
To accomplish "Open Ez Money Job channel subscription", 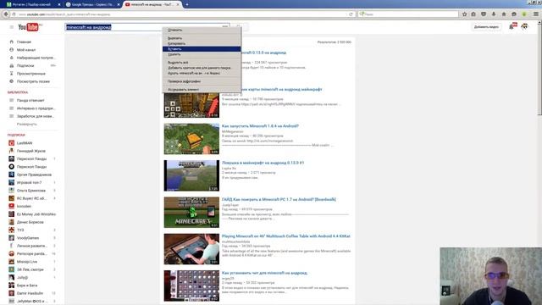I will pyautogui.click(x=36, y=214).
